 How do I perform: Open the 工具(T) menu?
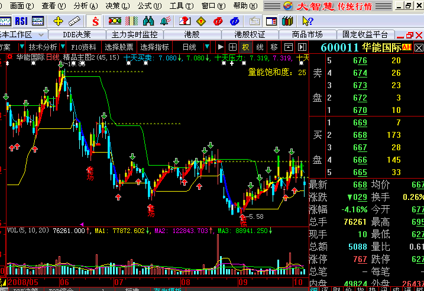click(x=181, y=6)
